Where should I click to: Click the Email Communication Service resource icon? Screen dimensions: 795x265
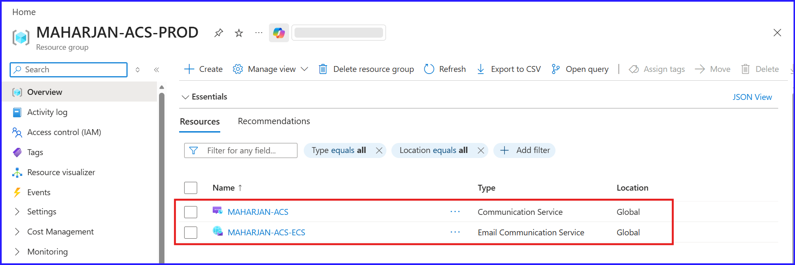point(218,231)
